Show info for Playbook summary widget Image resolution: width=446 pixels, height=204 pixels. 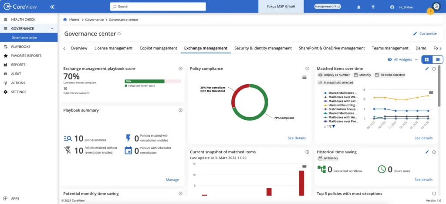tap(180, 110)
